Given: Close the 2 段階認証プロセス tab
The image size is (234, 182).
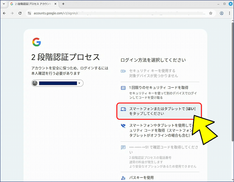Looking at the screenshot, I should click(56, 4).
